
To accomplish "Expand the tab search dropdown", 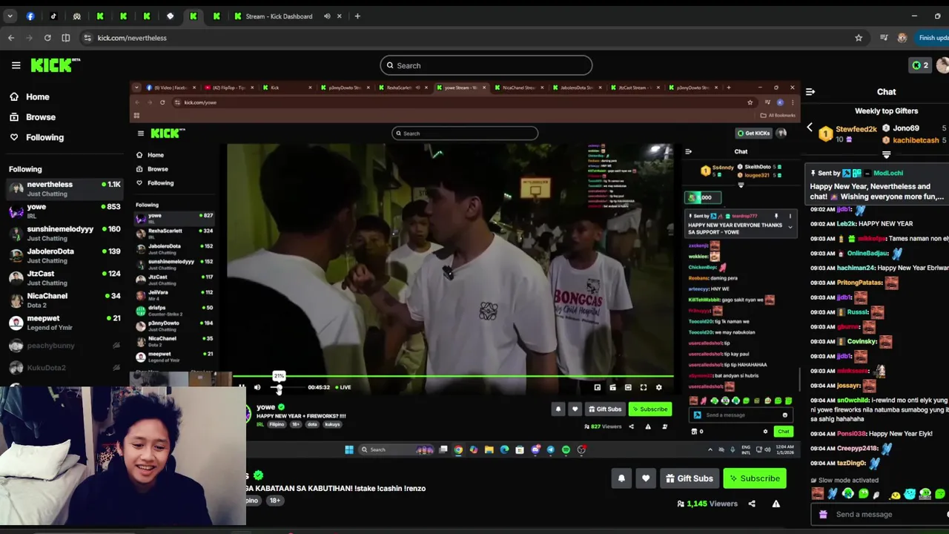I will (x=10, y=16).
